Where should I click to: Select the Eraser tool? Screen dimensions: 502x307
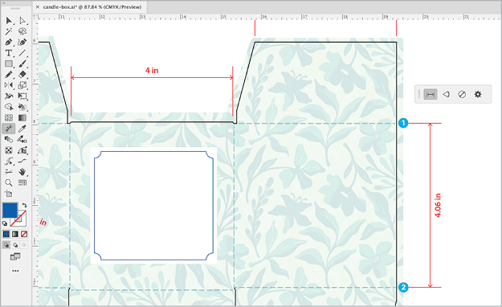(x=22, y=75)
